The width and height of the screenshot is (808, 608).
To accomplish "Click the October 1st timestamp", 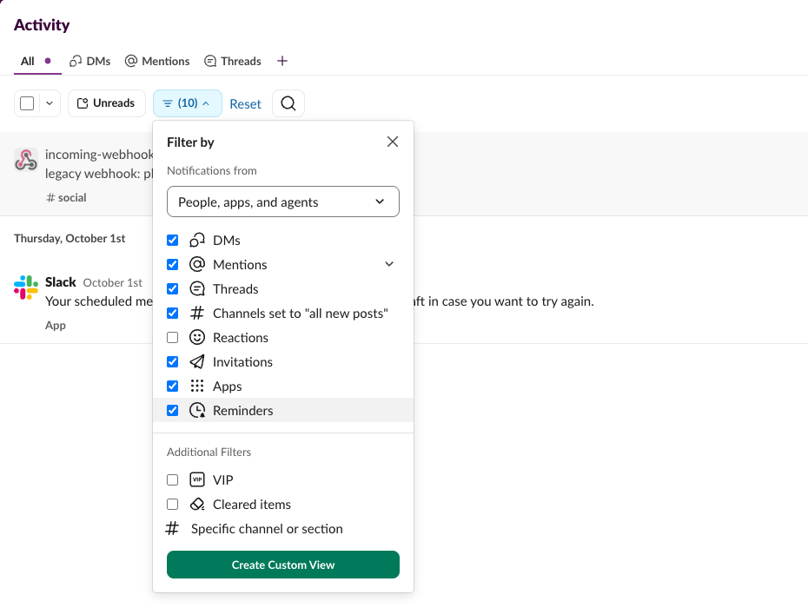I will tap(112, 283).
